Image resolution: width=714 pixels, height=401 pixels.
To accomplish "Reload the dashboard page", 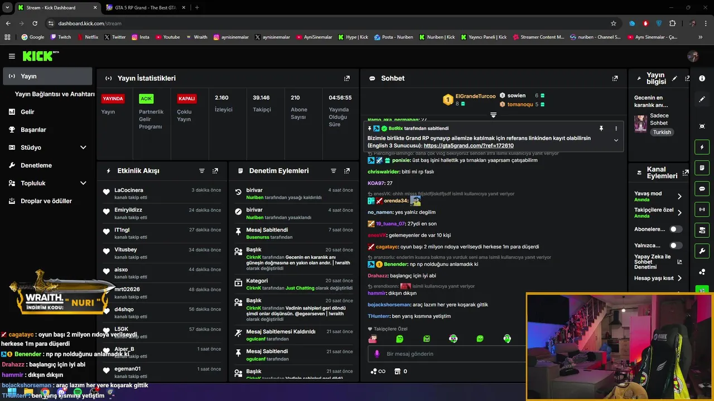I will pos(35,23).
